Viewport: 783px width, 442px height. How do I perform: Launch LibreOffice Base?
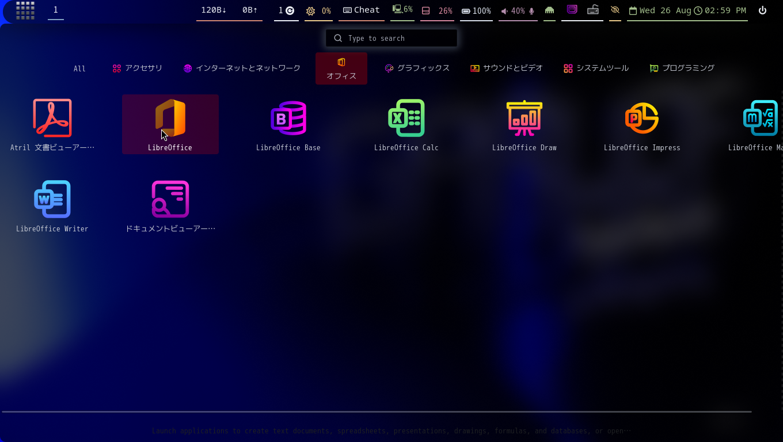[x=288, y=124]
